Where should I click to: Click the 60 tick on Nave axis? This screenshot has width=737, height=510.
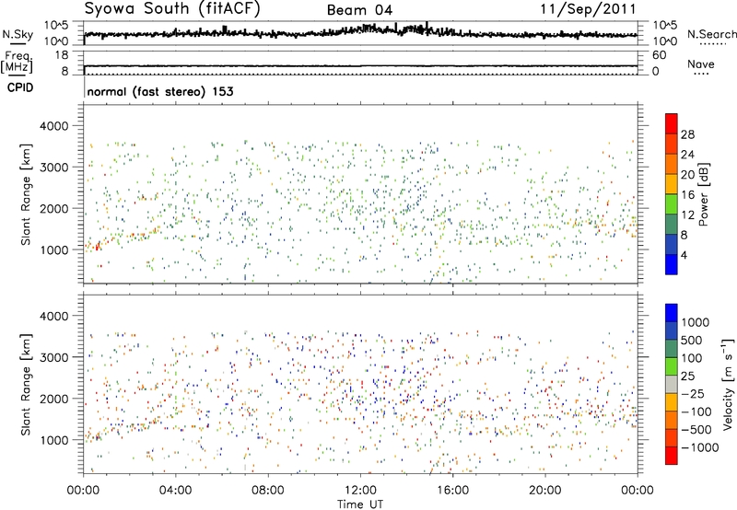click(659, 55)
